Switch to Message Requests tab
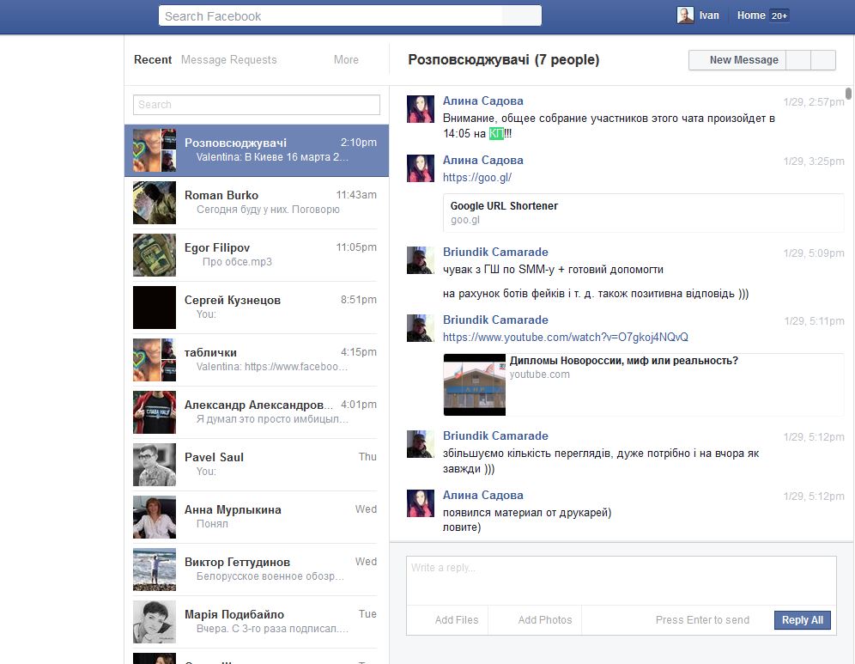Image resolution: width=855 pixels, height=664 pixels. coord(228,60)
